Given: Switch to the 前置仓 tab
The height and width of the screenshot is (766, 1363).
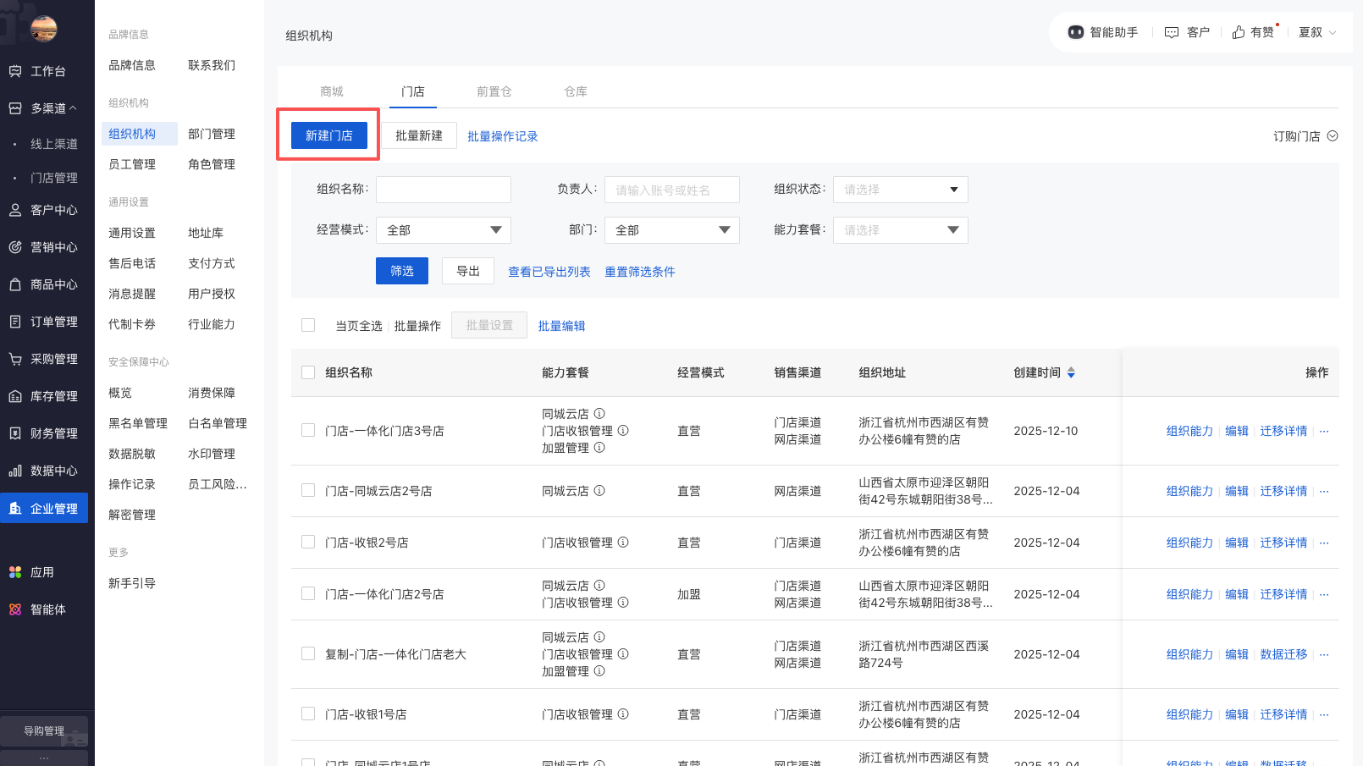Looking at the screenshot, I should (x=494, y=91).
